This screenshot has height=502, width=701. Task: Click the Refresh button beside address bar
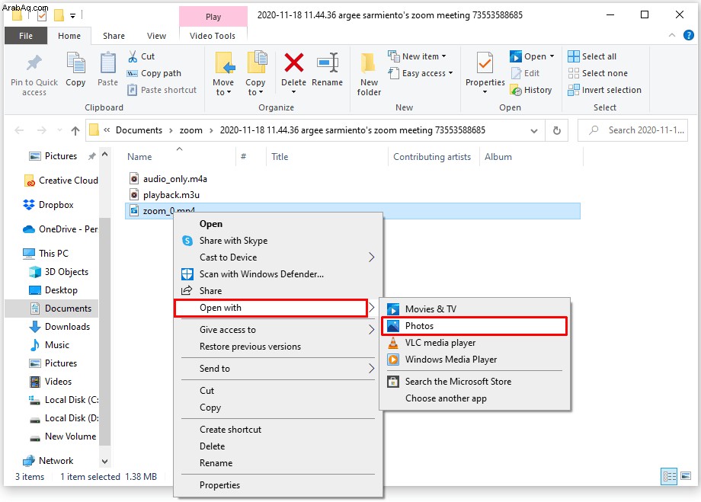tap(556, 130)
